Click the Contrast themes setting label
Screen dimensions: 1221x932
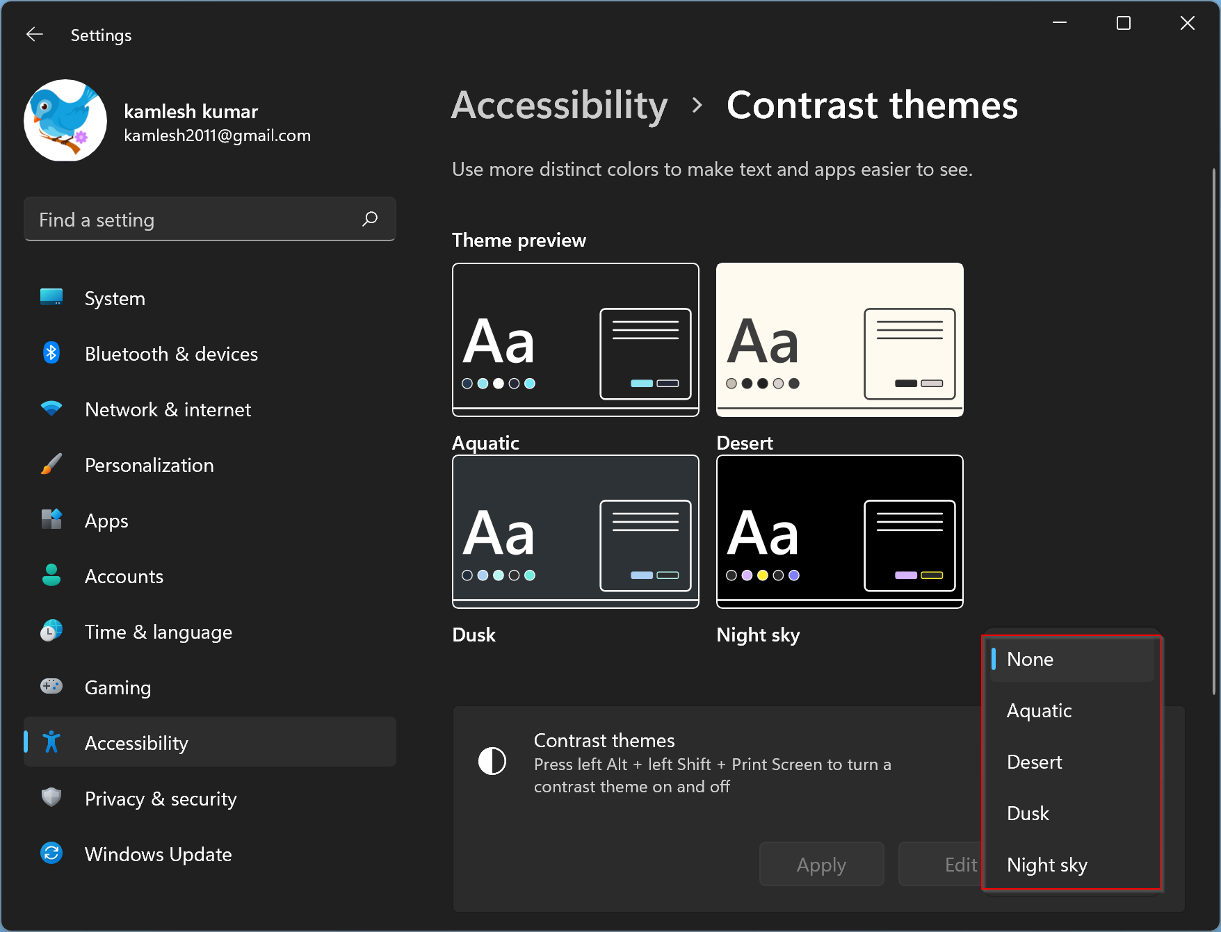pos(604,740)
